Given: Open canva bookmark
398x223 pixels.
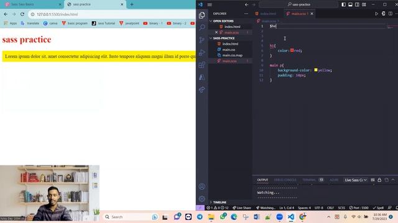Looking at the screenshot, I should pyautogui.click(x=50, y=24).
